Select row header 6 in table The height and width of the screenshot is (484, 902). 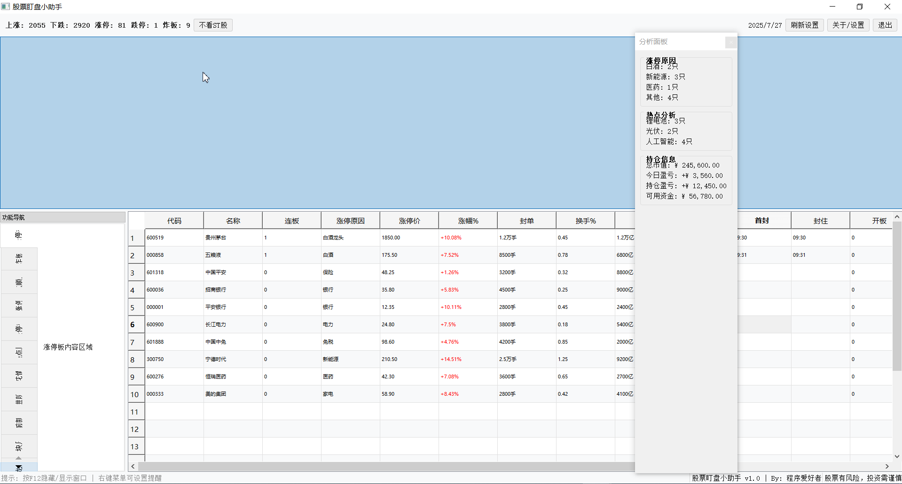[x=136, y=324]
